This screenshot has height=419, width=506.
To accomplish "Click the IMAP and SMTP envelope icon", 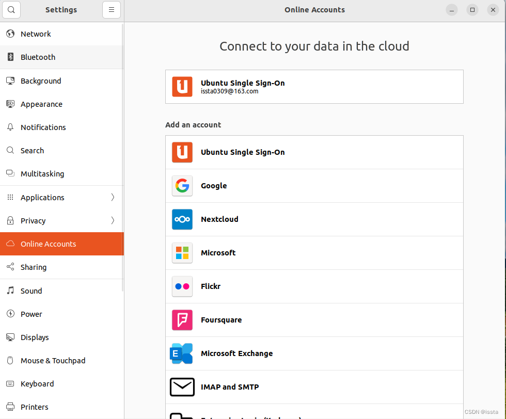I will pos(182,387).
